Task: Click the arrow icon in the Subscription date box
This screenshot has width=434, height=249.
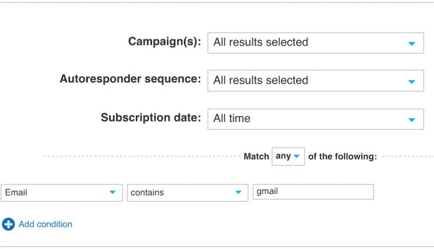Action: [412, 119]
